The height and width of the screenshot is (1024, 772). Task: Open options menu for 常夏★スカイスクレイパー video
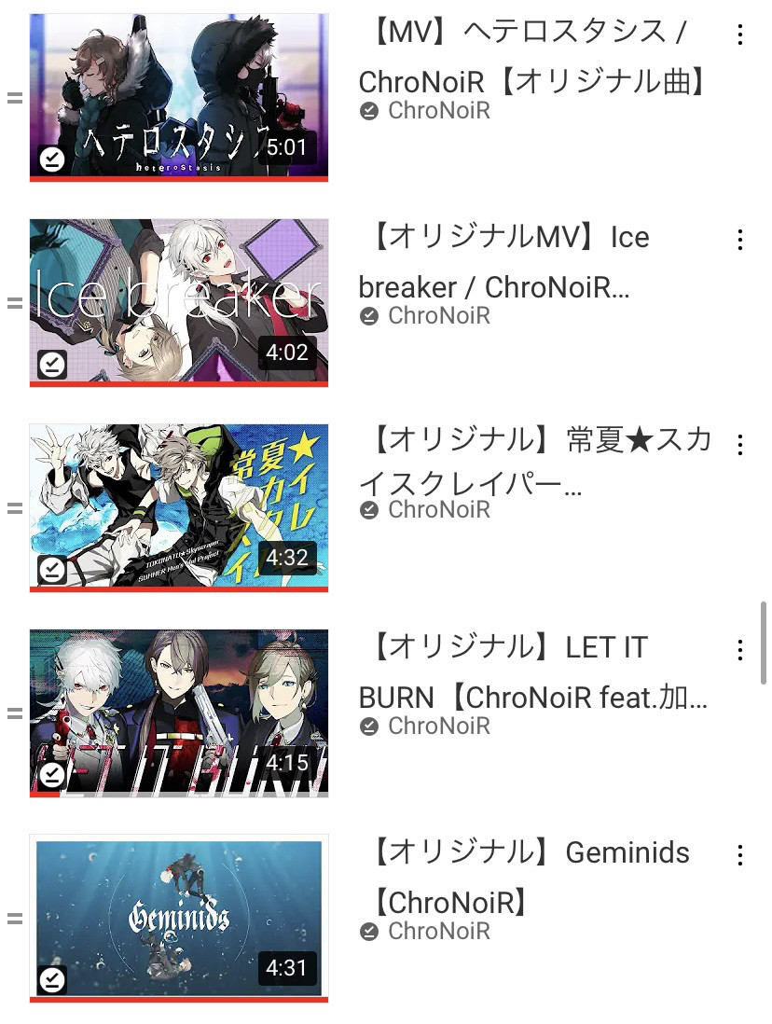point(739,445)
